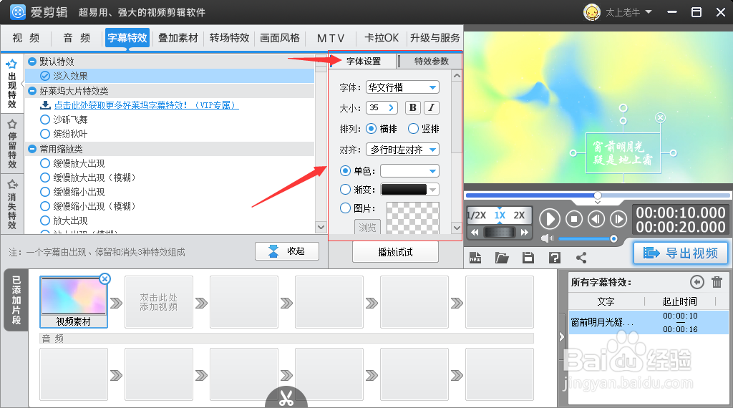The height and width of the screenshot is (408, 733).
Task: Switch to the 画面风格 tab
Action: pos(280,38)
